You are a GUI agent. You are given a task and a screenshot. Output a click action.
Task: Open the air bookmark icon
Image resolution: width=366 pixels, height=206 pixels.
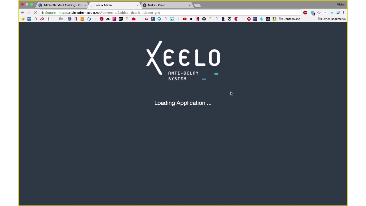[121, 19]
